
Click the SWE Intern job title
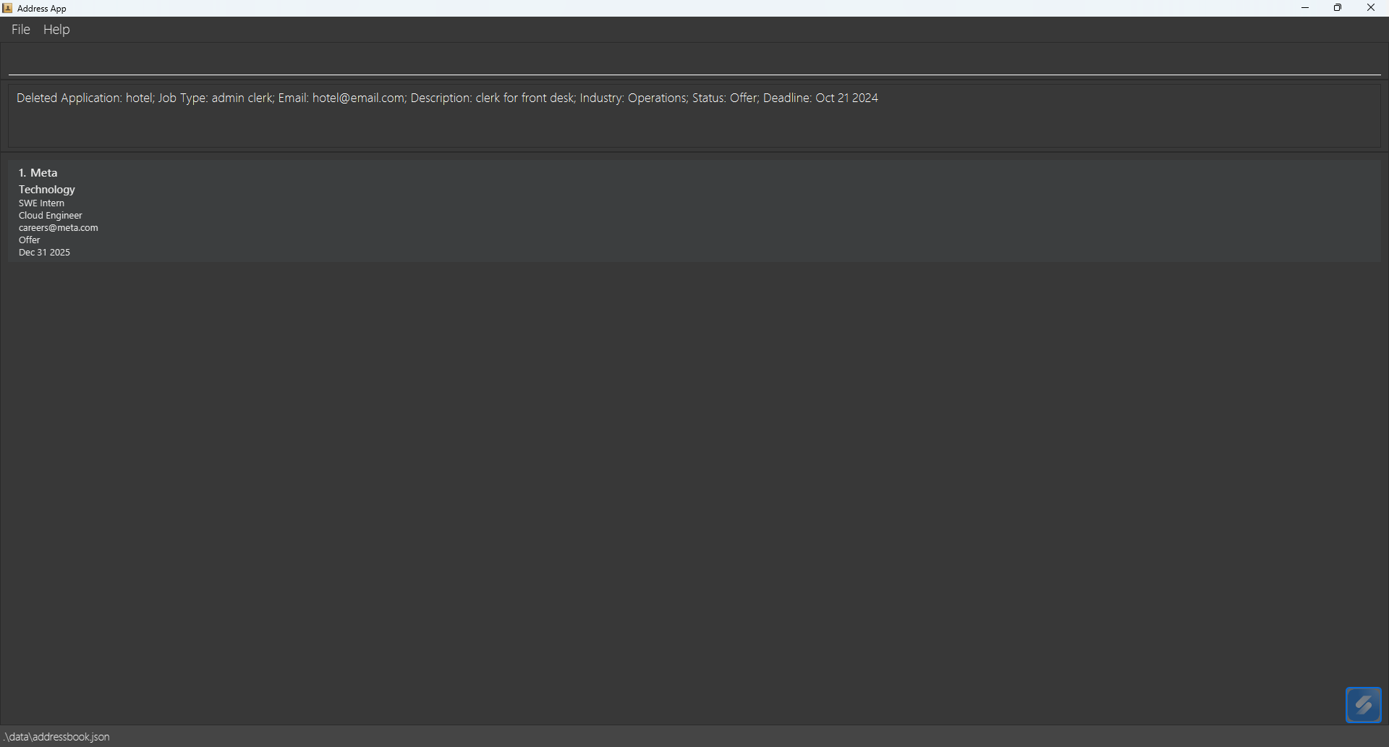click(x=41, y=203)
